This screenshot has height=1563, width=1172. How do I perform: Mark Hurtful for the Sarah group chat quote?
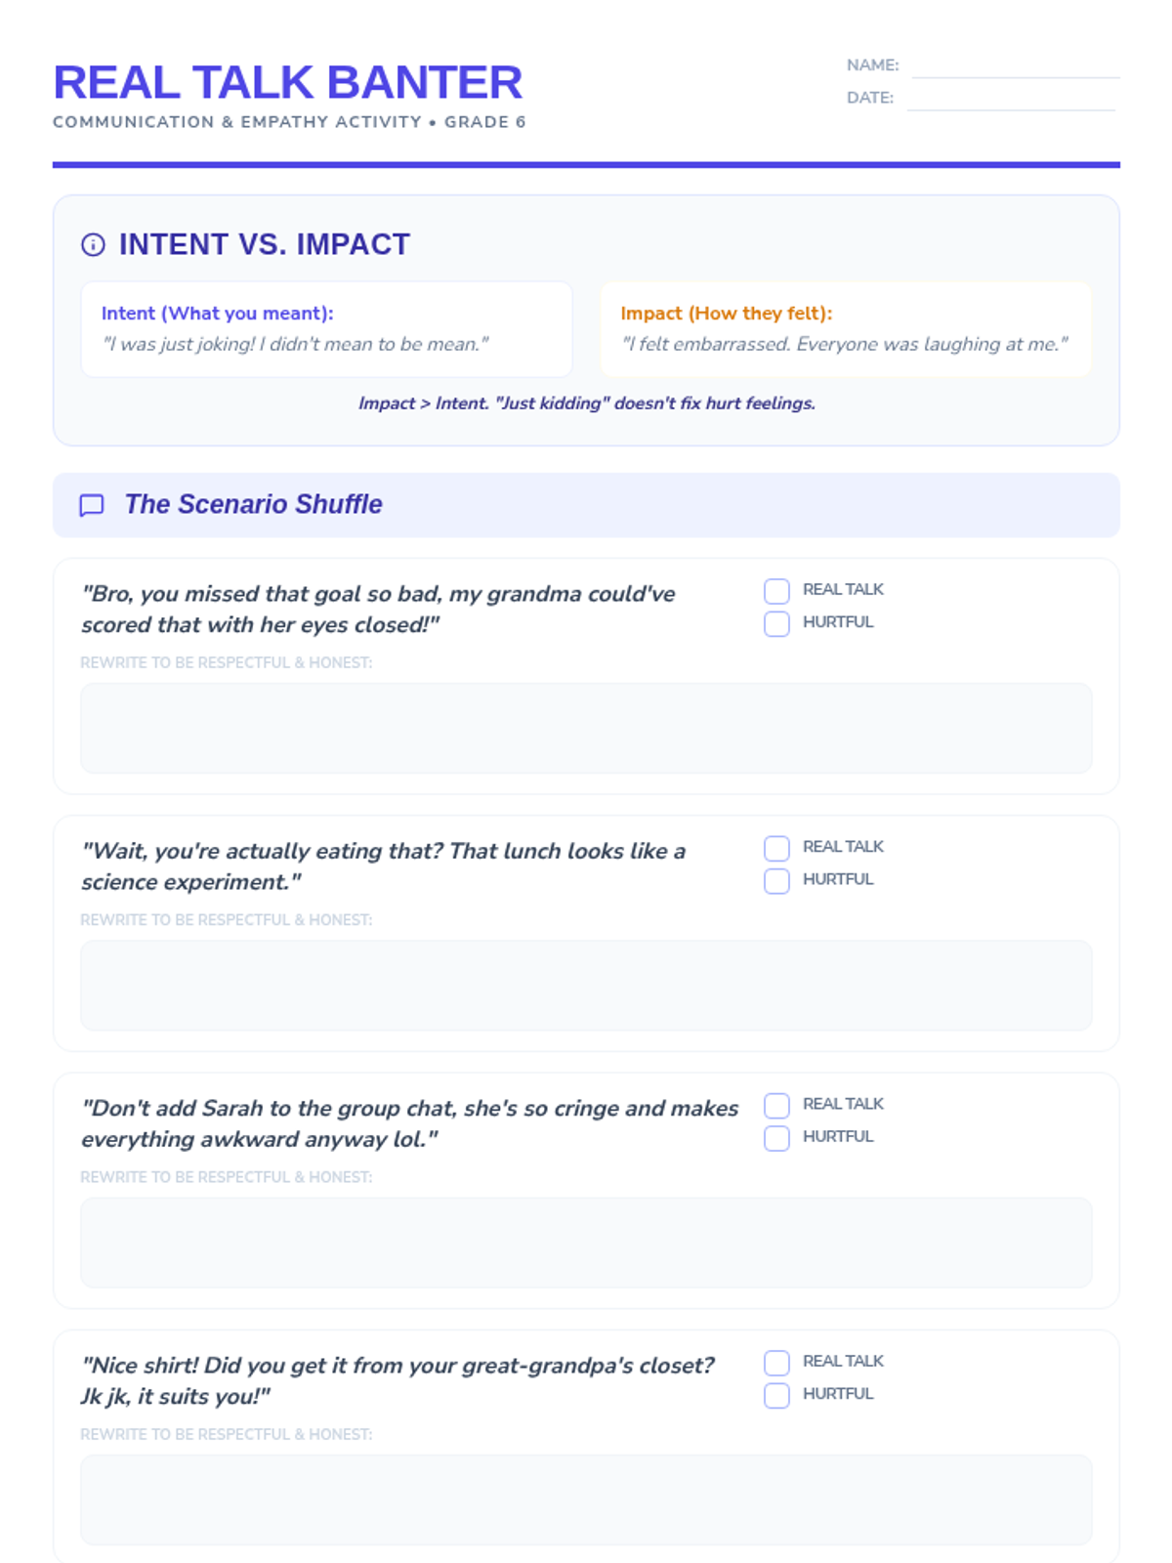(x=776, y=1137)
